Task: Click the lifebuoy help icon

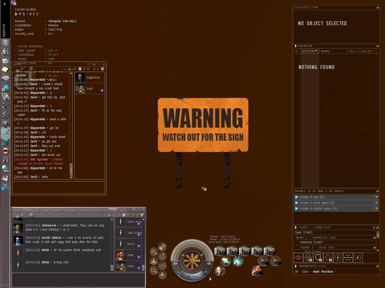Action: [5, 151]
